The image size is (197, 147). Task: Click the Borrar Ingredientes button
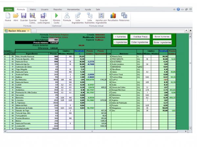[162, 42]
